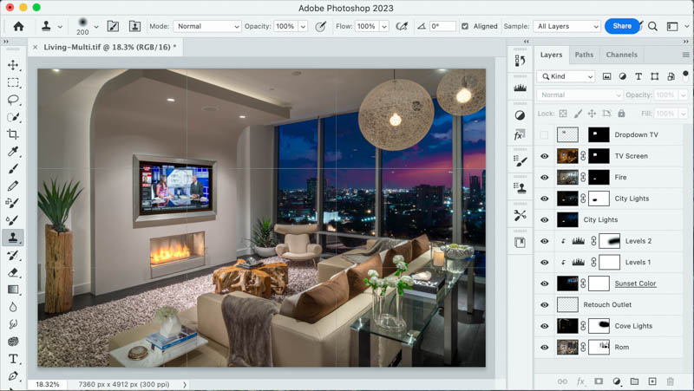Show the Dropdown TV layer
This screenshot has height=391, width=694.
coord(545,135)
